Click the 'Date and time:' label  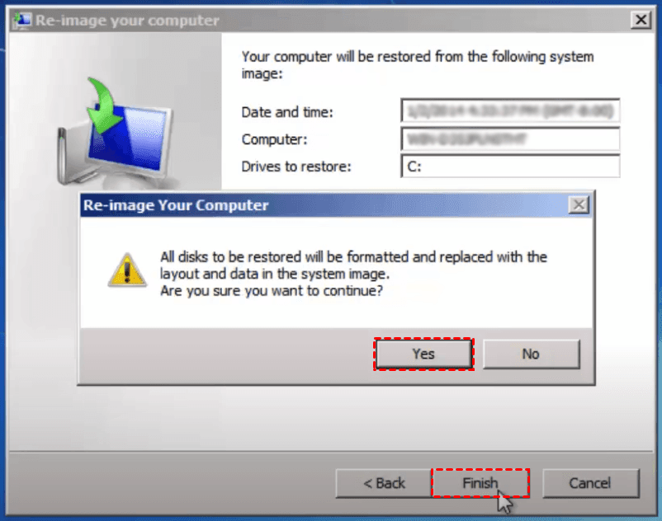click(287, 113)
